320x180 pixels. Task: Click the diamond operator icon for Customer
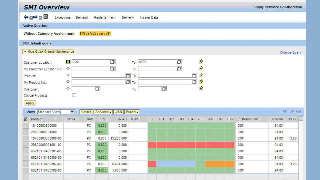[68, 89]
